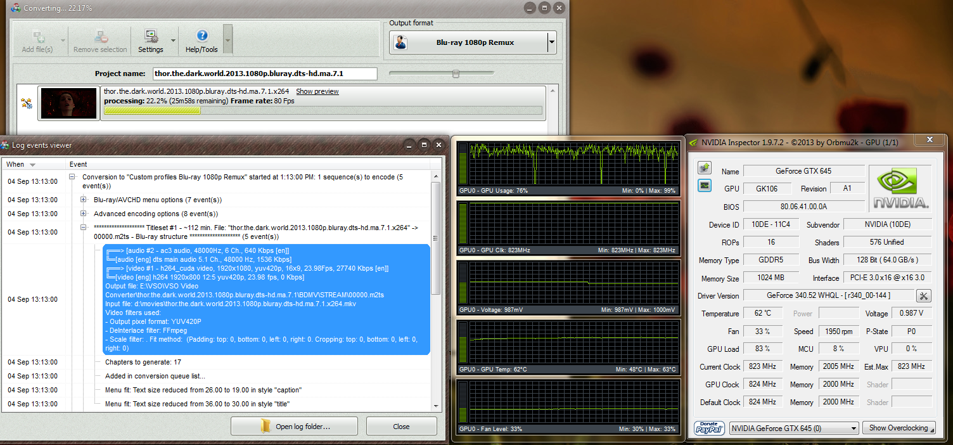Collapse the Titleset #1 log entry
This screenshot has width=953, height=445.
click(84, 227)
